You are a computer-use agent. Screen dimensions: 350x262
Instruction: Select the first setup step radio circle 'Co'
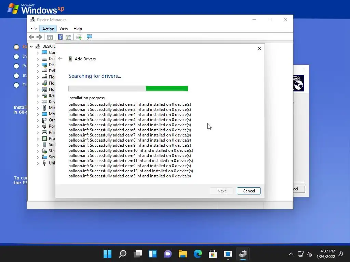[x=16, y=47]
